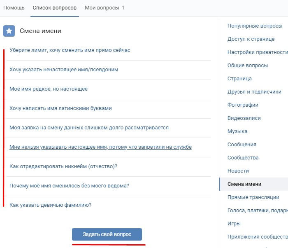Select Видеозаписи category
Viewport: 288px width, 248px height.
244,118
